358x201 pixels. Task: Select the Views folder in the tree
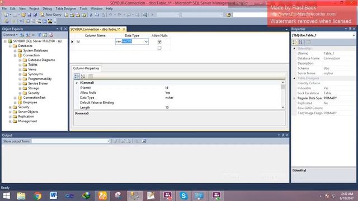point(32,69)
